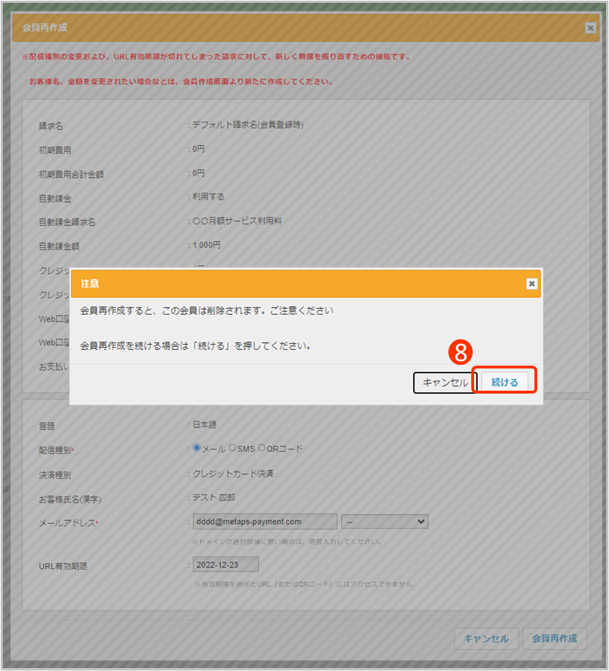609x671 pixels.
Task: Click the customer name テスト 四郎
Action: [x=214, y=498]
